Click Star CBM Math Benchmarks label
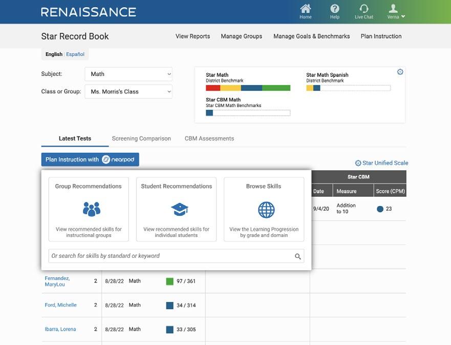The height and width of the screenshot is (345, 451). click(x=233, y=106)
